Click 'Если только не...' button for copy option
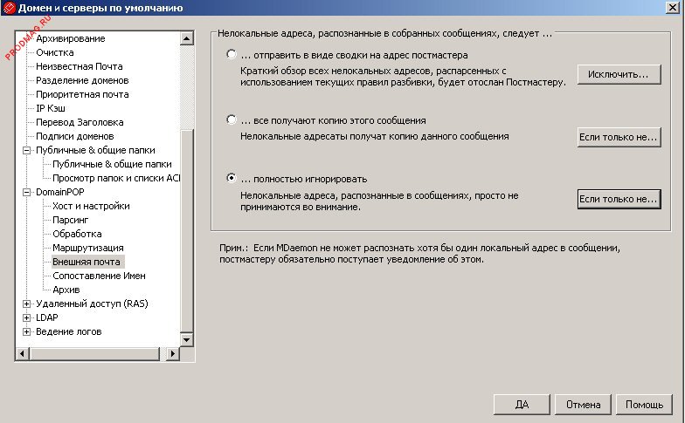685x423 pixels. point(618,138)
